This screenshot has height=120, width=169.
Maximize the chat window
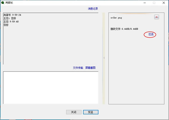(x=154, y=3)
